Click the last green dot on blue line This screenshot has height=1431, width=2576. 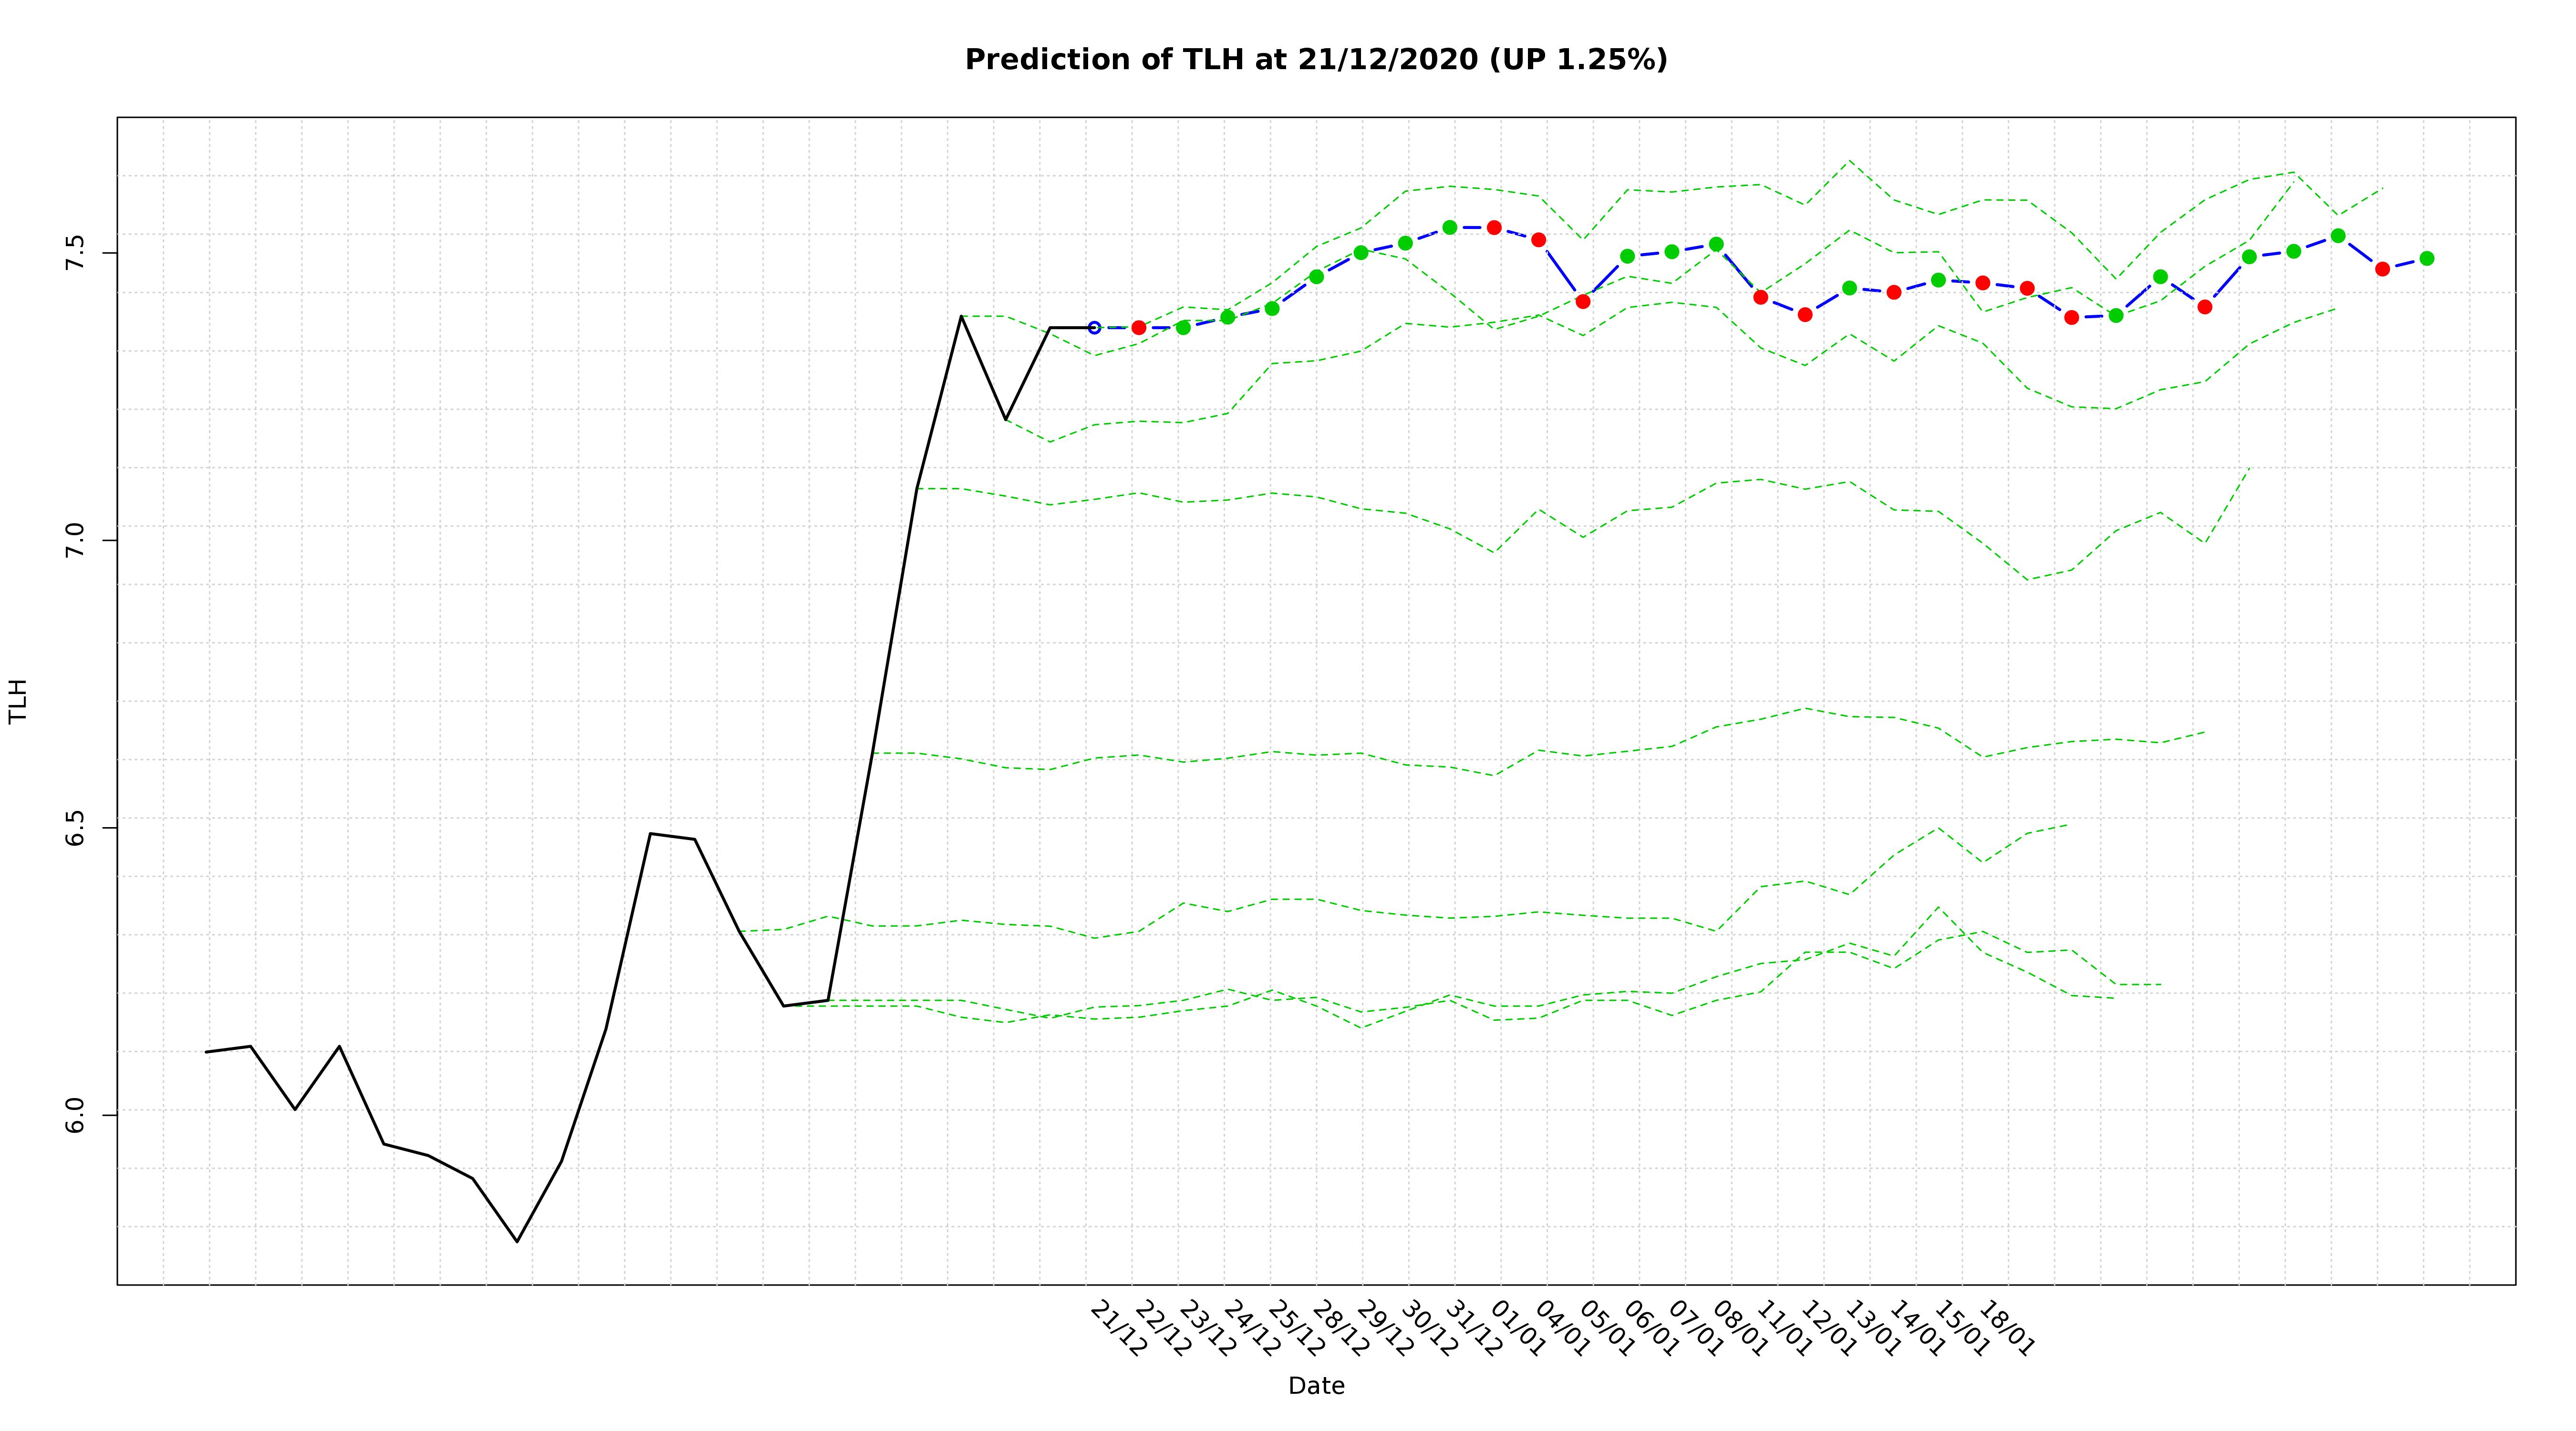2427,258
